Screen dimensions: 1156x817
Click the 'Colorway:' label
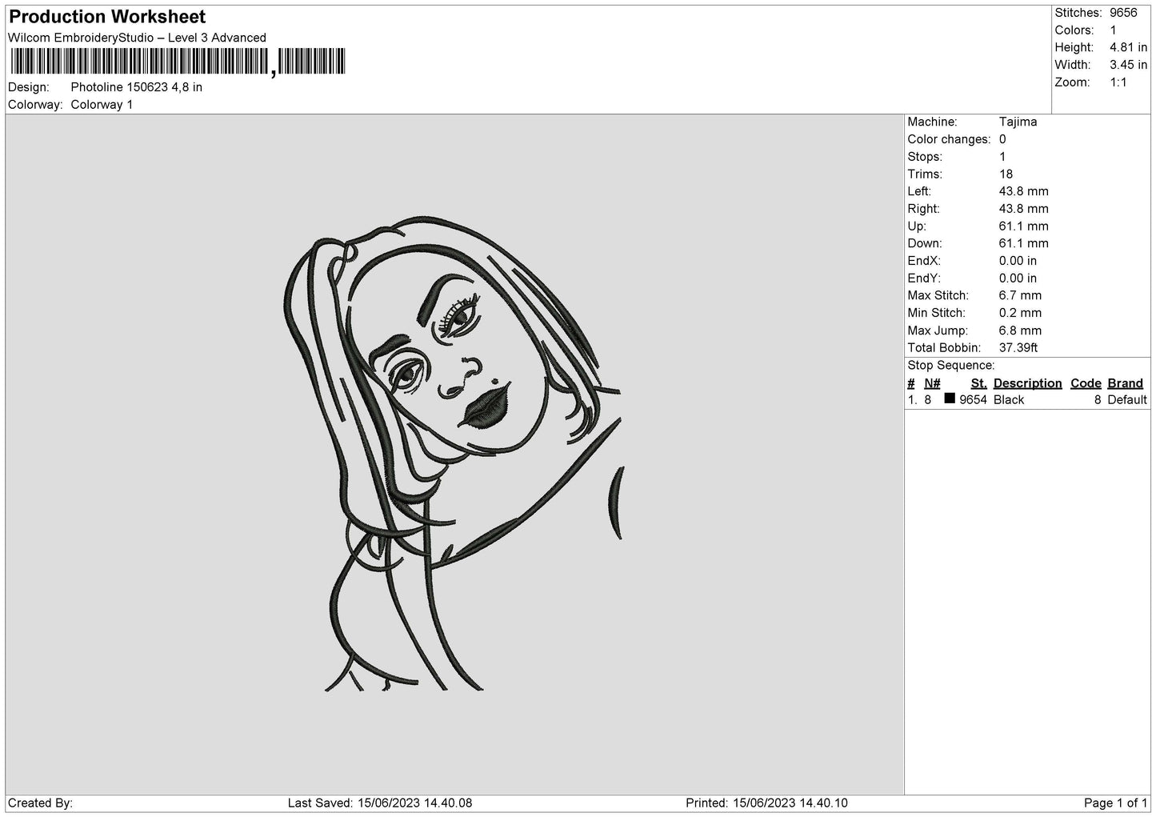[35, 105]
